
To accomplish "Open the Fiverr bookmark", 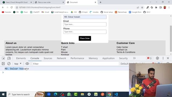I will pyautogui.click(x=24, y=12).
